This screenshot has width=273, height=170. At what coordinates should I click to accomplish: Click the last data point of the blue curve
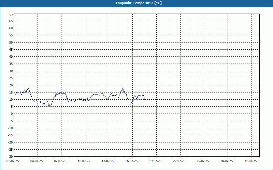click(146, 100)
